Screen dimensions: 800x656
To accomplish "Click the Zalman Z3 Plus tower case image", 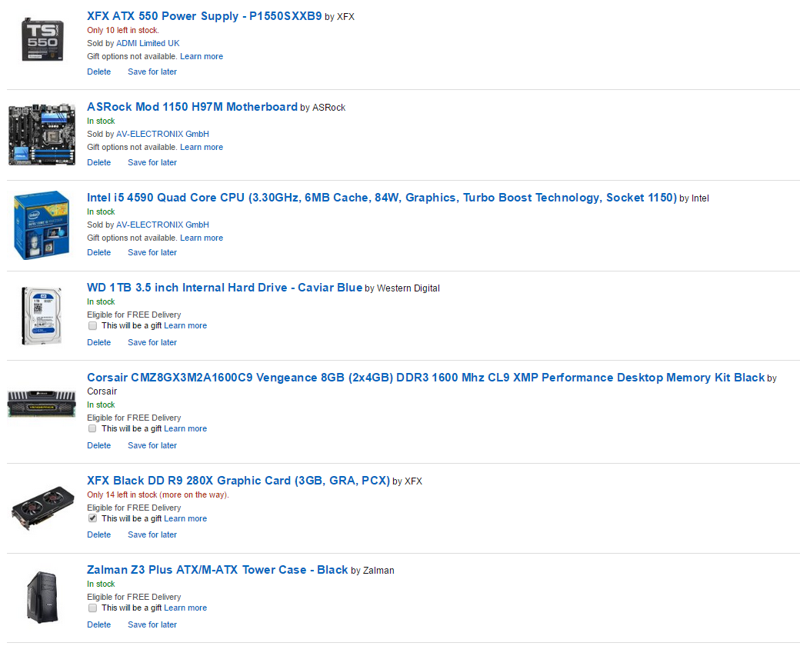I will 42,597.
